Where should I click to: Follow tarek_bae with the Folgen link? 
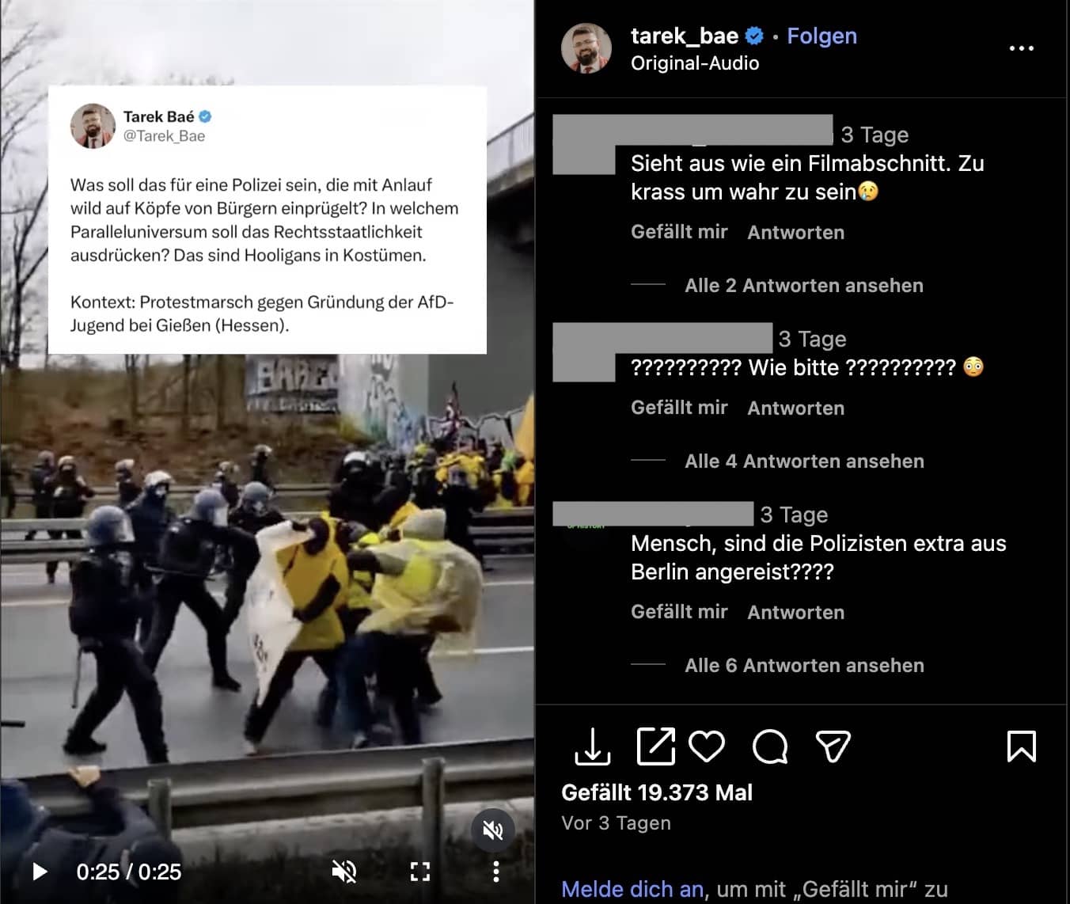point(821,36)
